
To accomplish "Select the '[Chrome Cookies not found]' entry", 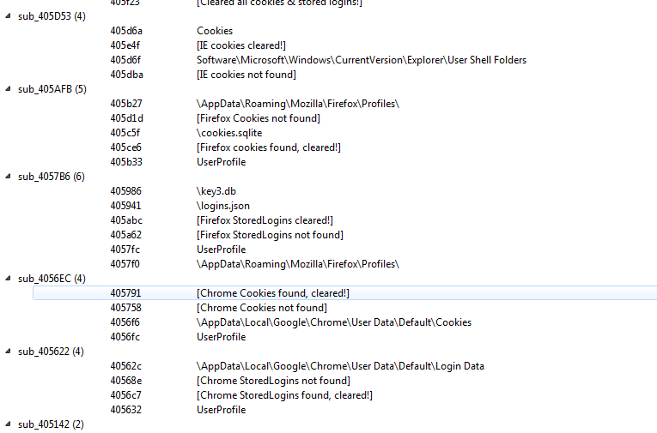I will [x=261, y=308].
